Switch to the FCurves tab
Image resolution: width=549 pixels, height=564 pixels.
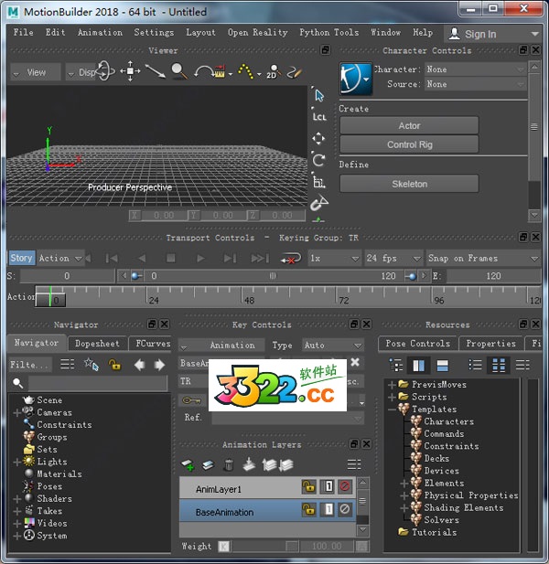click(152, 344)
